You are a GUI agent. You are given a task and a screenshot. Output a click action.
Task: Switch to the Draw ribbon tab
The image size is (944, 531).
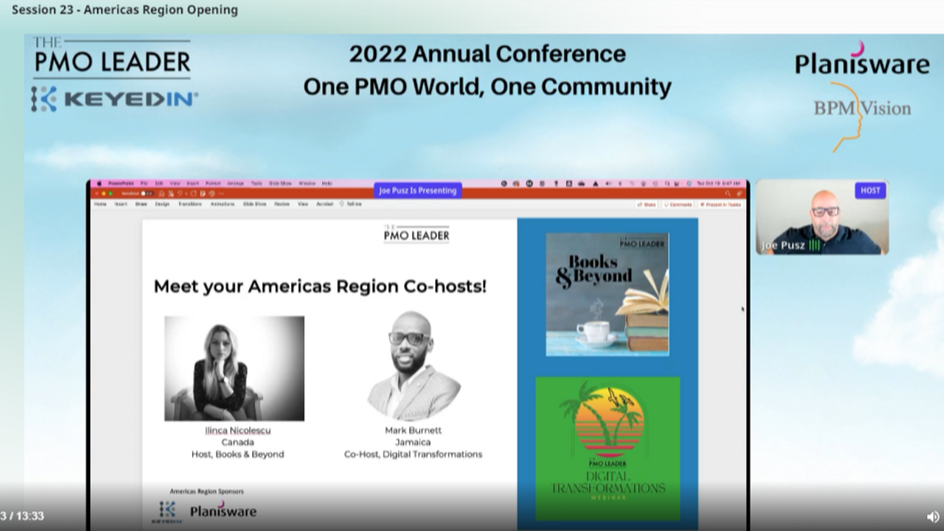click(141, 204)
